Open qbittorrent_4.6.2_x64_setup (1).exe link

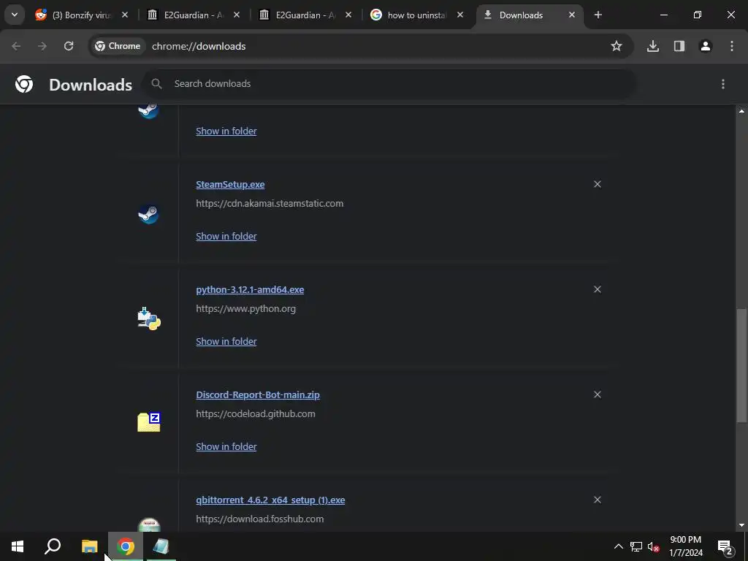pos(270,500)
